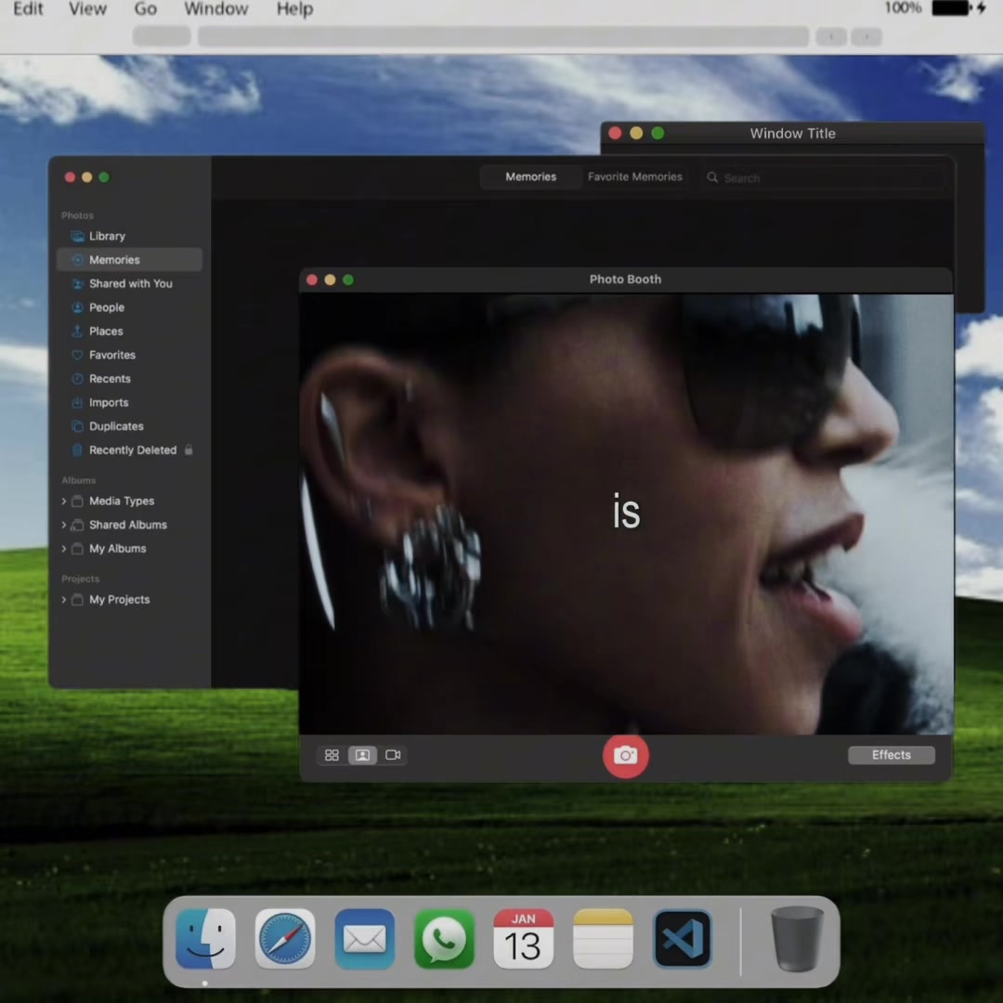Viewport: 1003px width, 1003px height.
Task: Open the Window menu in menu bar
Action: coord(215,9)
